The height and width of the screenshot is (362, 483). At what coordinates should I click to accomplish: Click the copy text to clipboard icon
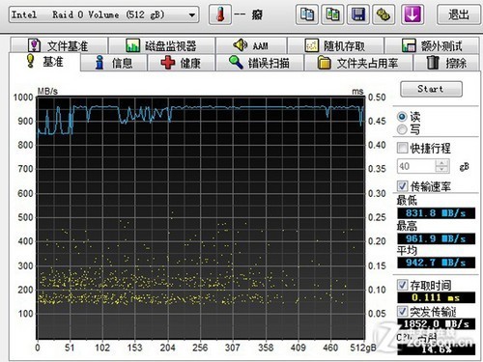coord(307,14)
